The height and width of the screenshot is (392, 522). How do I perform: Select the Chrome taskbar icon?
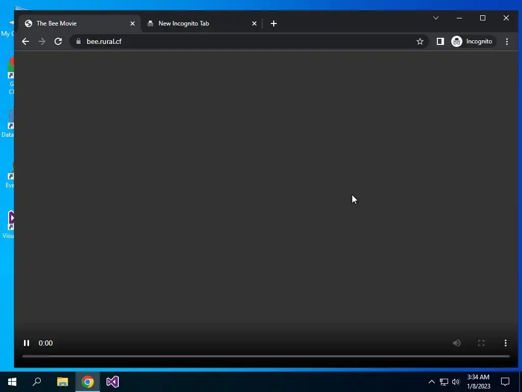coord(88,382)
